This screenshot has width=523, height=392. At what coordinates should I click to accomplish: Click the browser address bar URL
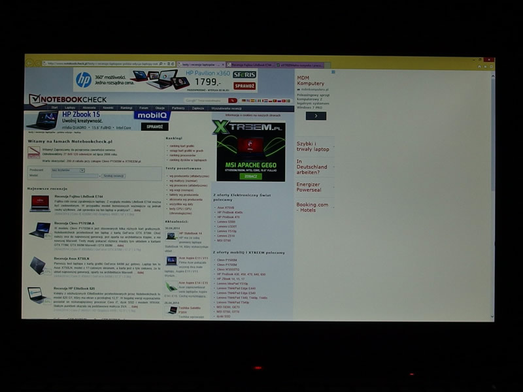coord(102,63)
